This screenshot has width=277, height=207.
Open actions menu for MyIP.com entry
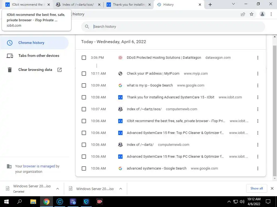click(x=258, y=74)
